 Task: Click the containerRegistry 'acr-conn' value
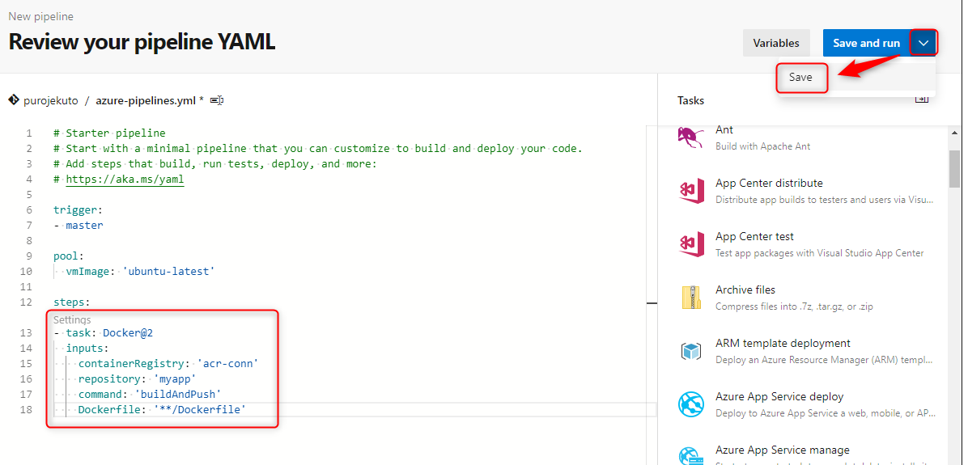(x=227, y=363)
